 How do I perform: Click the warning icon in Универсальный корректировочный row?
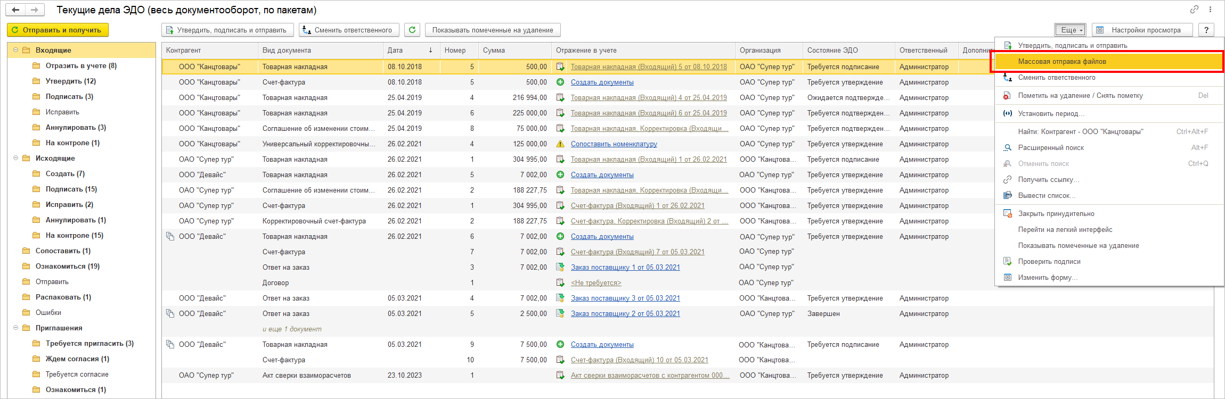pyautogui.click(x=560, y=144)
